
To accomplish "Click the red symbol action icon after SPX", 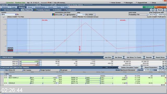I will click(x=18, y=15).
